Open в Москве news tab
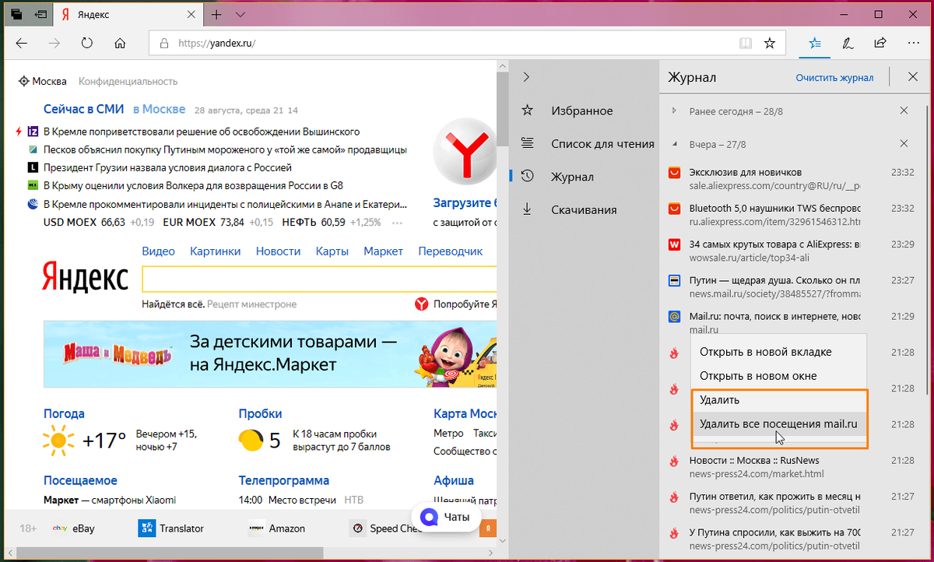This screenshot has height=562, width=934. 159,109
